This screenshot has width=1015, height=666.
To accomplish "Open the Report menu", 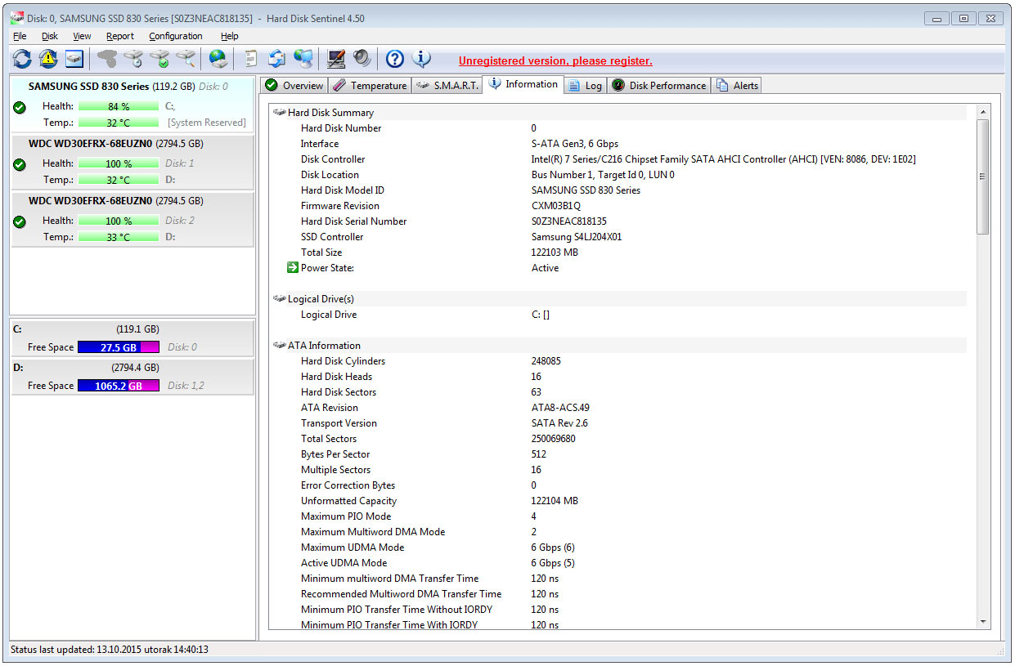I will pyautogui.click(x=120, y=36).
